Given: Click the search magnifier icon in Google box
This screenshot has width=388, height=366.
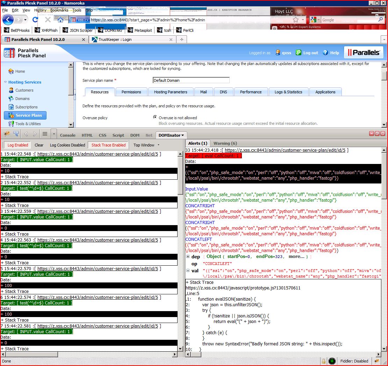Looking at the screenshot, I should (x=381, y=20).
